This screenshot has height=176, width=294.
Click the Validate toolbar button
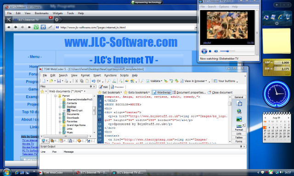click(x=154, y=81)
